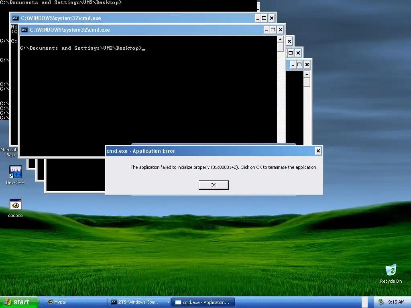The height and width of the screenshot is (308, 411).
Task: Maximize the second cmd.exe window behind
Action: click(x=264, y=18)
